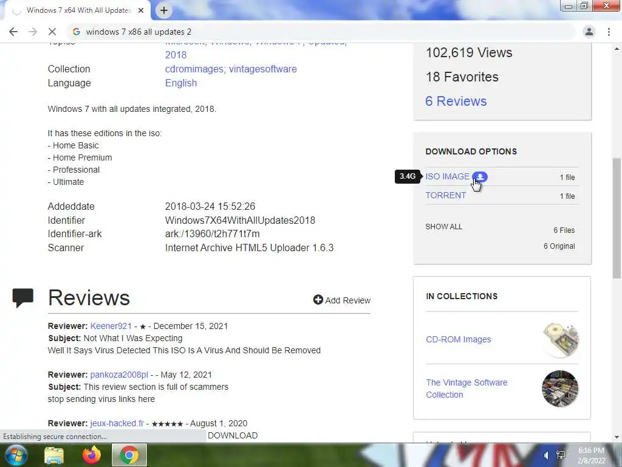Image resolution: width=622 pixels, height=467 pixels.
Task: Click the plus icon beside Add Review
Action: pos(318,300)
